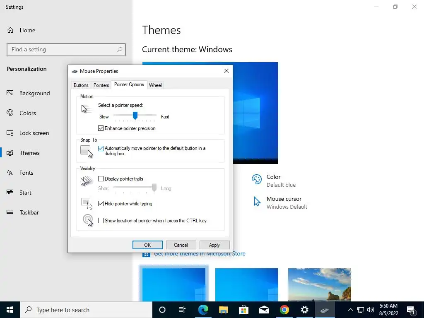Open File Explorer from taskbar
Screen dimensions: 424x318
coord(223,310)
